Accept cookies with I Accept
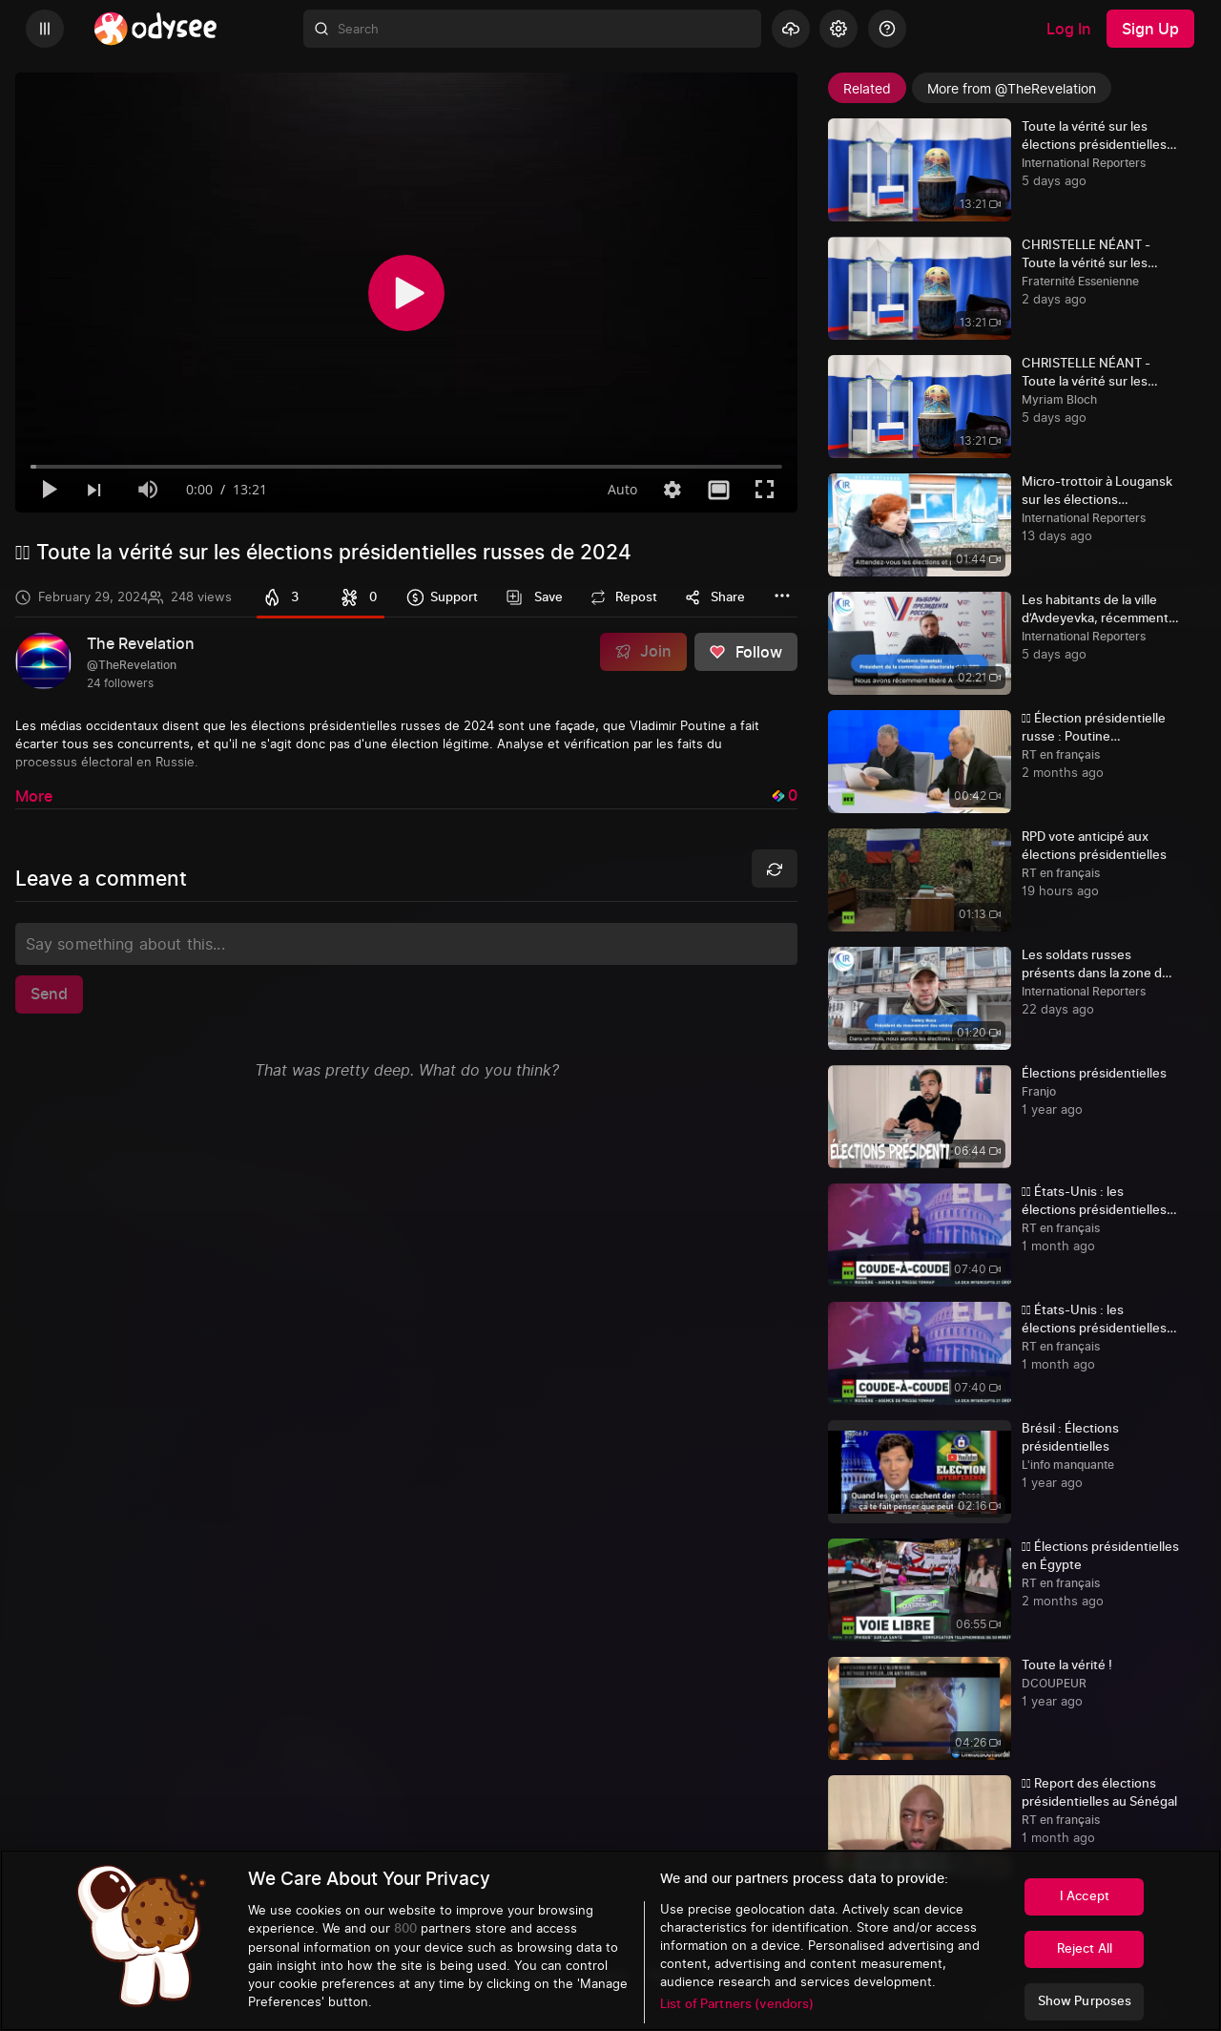 click(x=1084, y=1896)
